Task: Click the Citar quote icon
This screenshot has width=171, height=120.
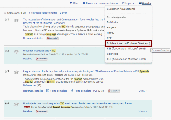Action: [71, 3]
